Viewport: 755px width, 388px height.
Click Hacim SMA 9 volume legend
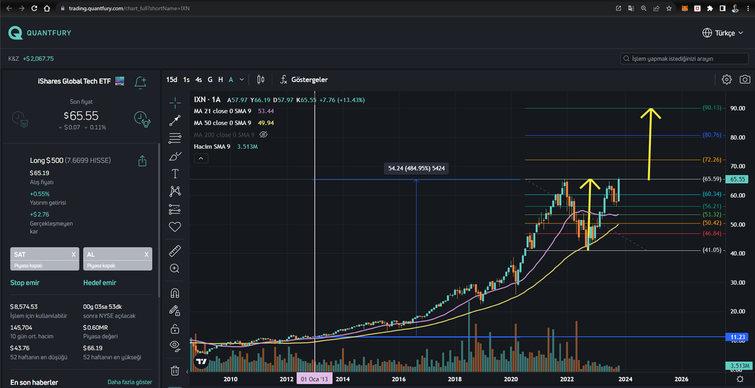(212, 147)
